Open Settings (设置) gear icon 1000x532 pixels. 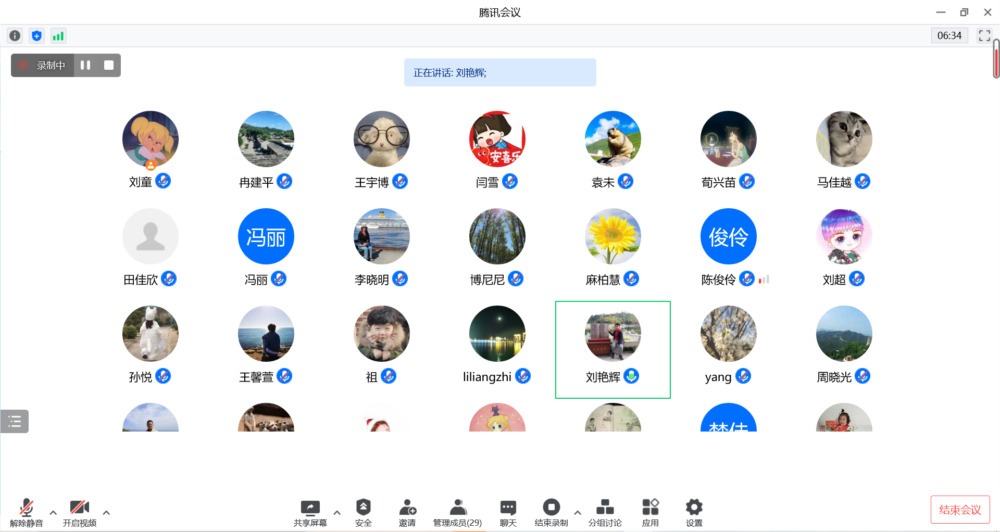pyautogui.click(x=694, y=512)
